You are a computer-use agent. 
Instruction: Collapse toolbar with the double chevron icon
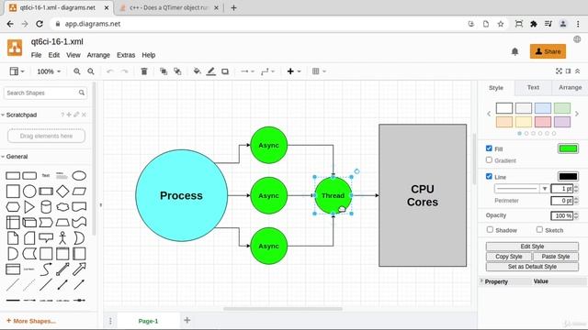(578, 71)
